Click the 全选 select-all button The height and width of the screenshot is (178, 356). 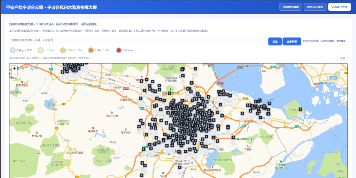pyautogui.click(x=342, y=58)
